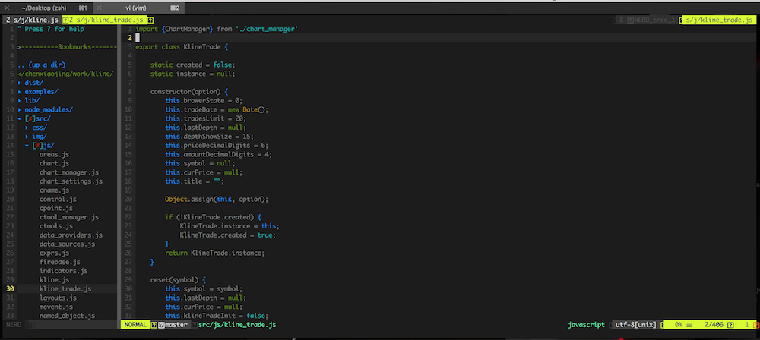Open named_object.js in the tree
Screen dimensions: 760x340
click(x=68, y=316)
